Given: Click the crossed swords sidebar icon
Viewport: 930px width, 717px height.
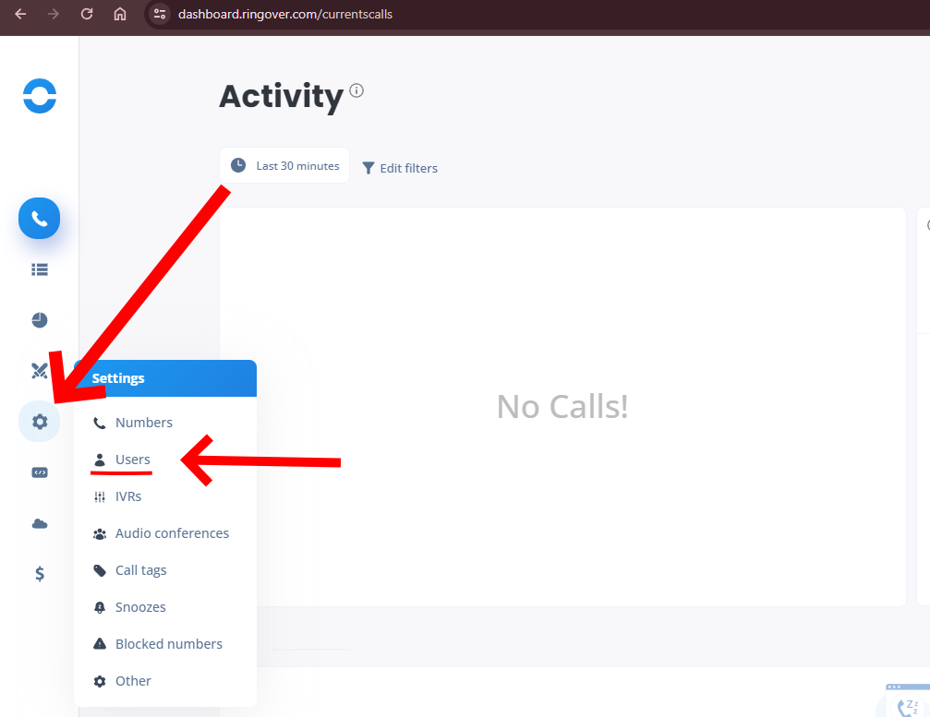Looking at the screenshot, I should click(40, 371).
